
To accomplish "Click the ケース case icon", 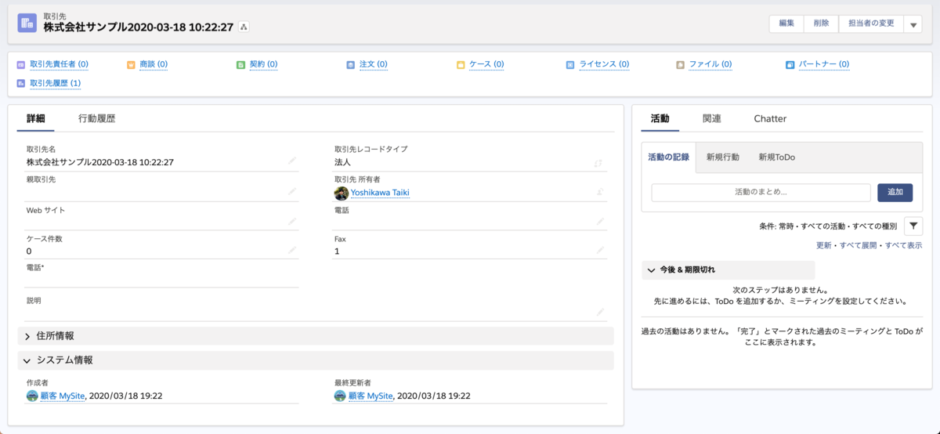I will pos(461,64).
